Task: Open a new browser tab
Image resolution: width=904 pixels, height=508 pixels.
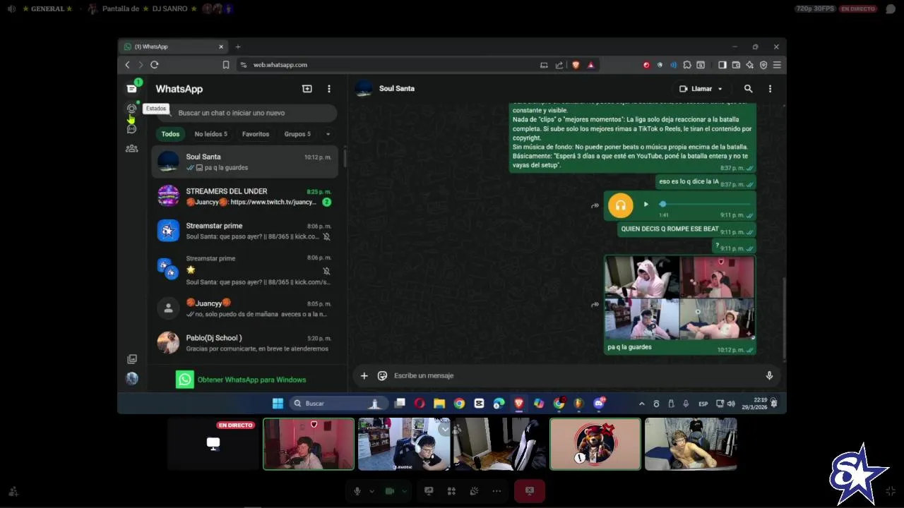Action: 238,47
